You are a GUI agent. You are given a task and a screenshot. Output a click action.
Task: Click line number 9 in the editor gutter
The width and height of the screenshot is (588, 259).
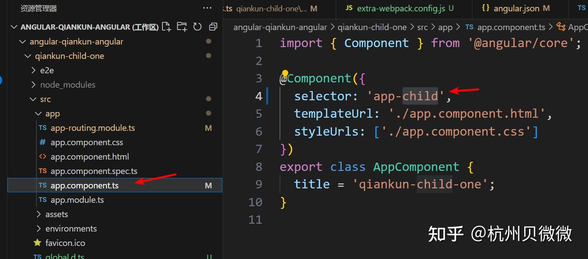(258, 184)
